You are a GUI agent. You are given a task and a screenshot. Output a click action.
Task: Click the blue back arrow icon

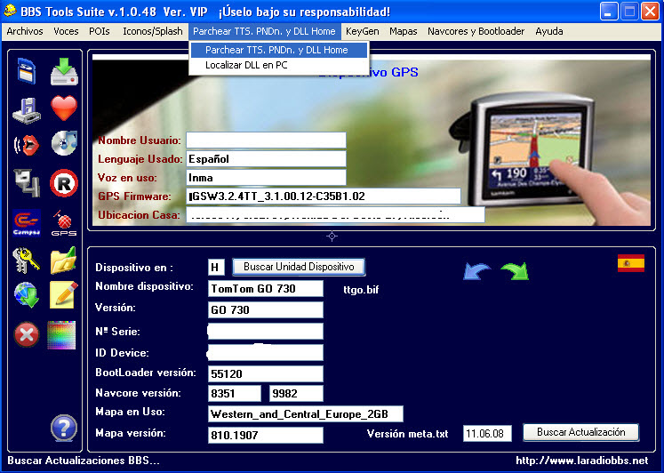(477, 271)
